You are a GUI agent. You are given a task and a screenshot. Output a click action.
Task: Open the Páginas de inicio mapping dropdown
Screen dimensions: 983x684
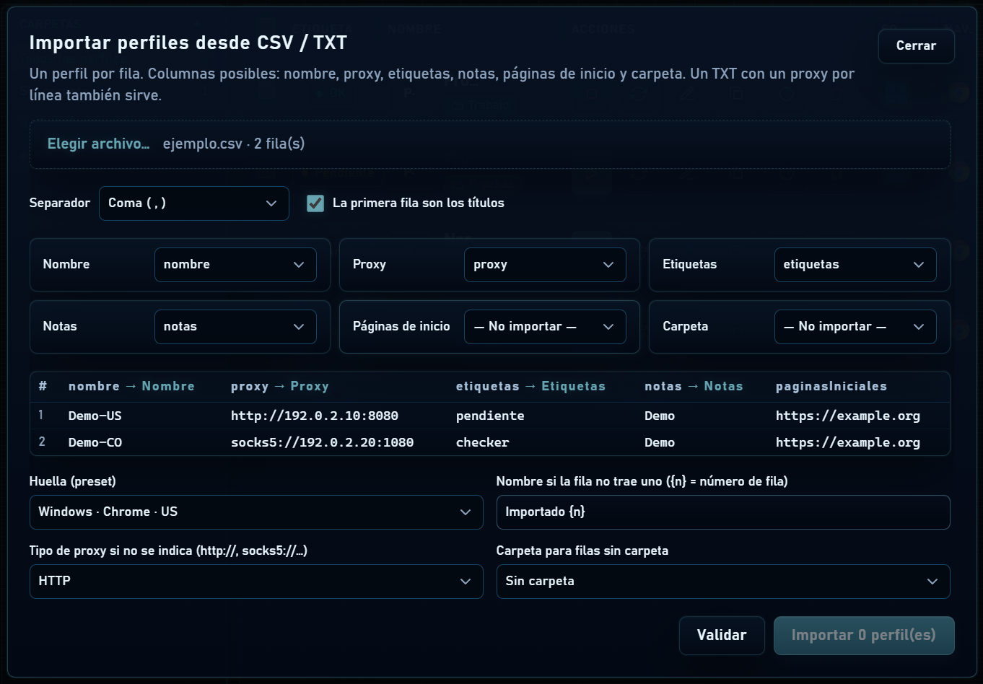click(x=545, y=327)
